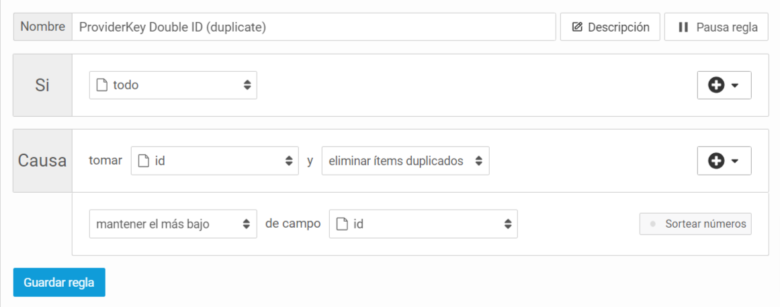The height and width of the screenshot is (307, 780).
Task: Click the document icon in the todo dropdown
Action: click(x=101, y=85)
